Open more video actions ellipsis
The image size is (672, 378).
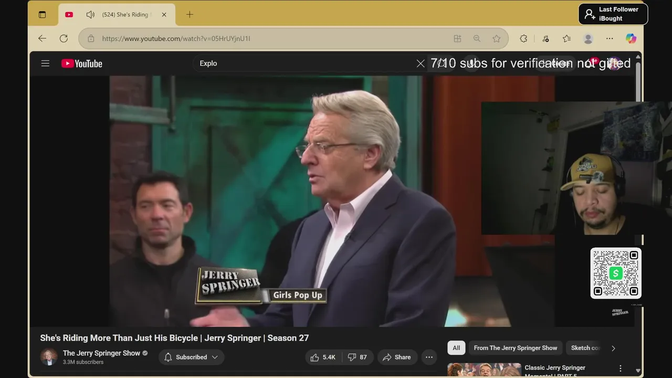(429, 357)
